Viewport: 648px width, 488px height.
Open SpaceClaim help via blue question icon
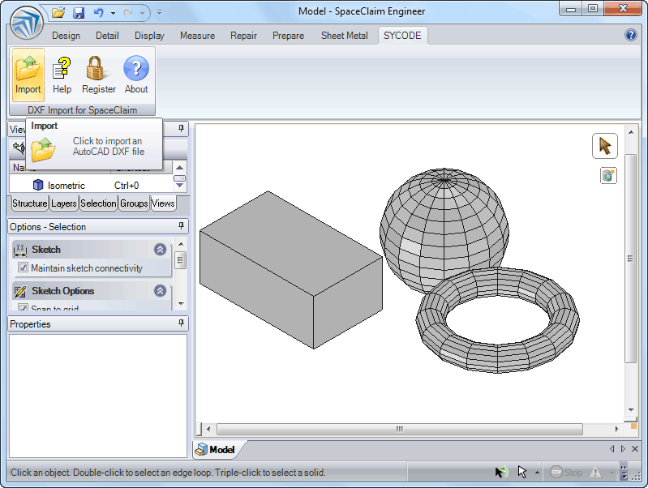(x=631, y=35)
